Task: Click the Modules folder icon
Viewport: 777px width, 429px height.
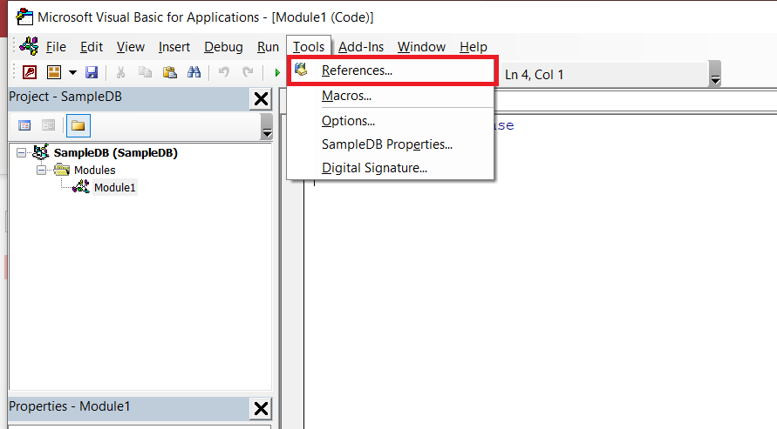Action: tap(62, 170)
